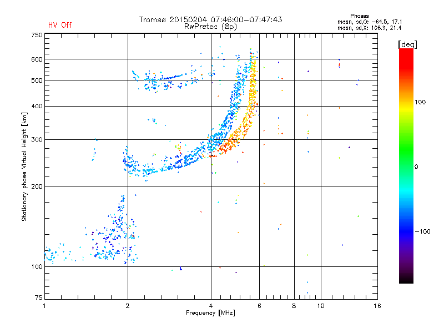Select the 'mean, sd,X: 108.9, 21.4' line
444x333 pixels.
click(x=369, y=28)
